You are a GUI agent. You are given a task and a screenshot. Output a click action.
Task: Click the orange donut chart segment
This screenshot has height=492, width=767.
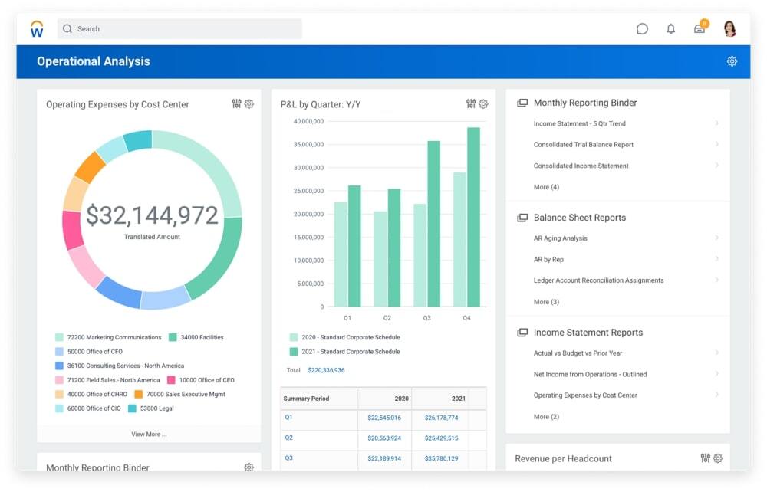tap(91, 167)
